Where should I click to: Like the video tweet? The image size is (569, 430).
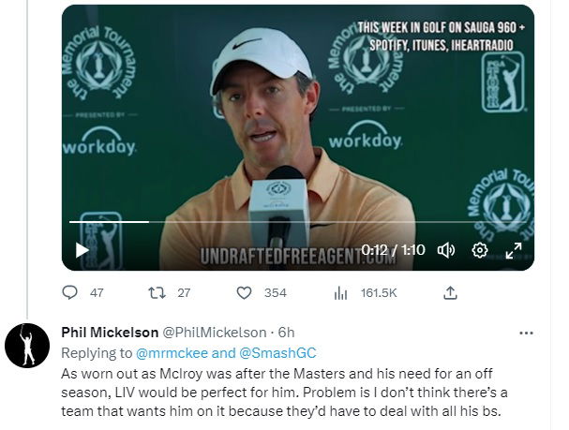click(244, 293)
